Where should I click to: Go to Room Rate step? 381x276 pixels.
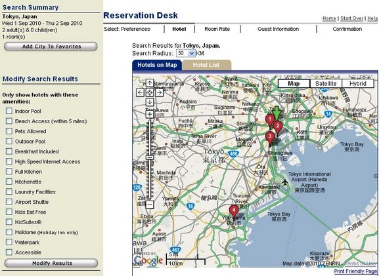217,29
